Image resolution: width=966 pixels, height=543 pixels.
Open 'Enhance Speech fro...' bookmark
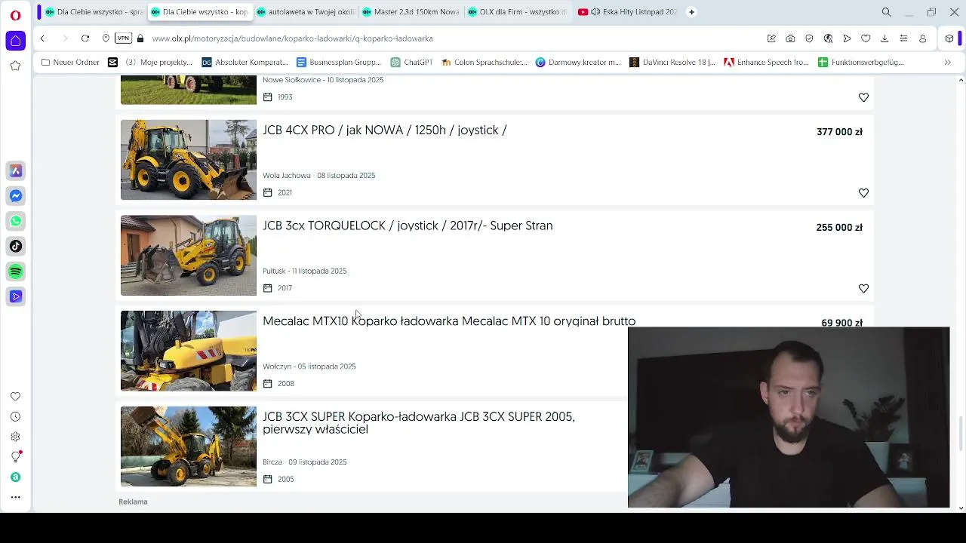point(766,63)
